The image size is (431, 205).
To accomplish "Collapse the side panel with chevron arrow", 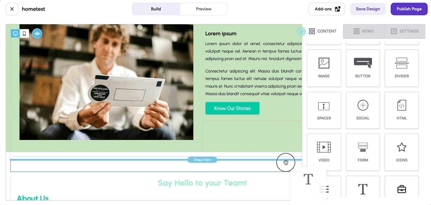I will [x=301, y=31].
